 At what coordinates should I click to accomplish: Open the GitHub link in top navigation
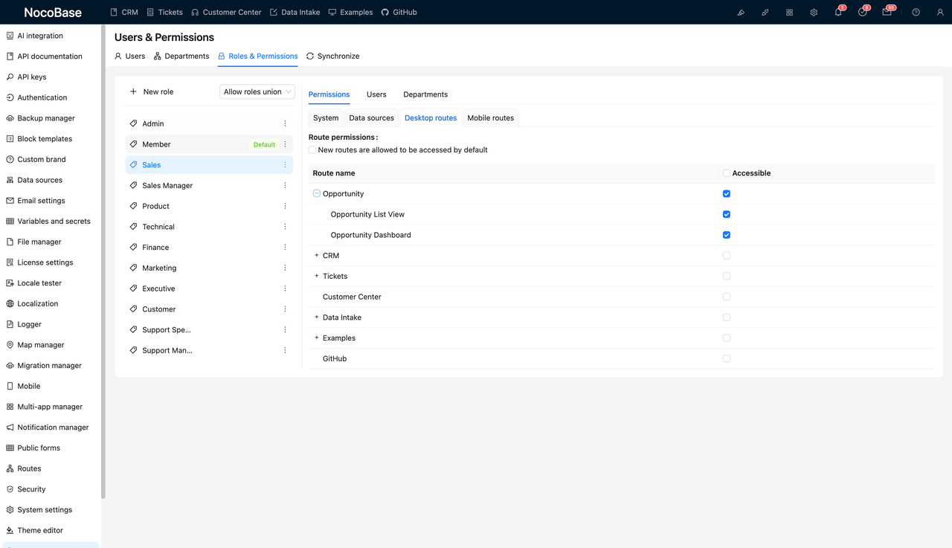point(399,13)
